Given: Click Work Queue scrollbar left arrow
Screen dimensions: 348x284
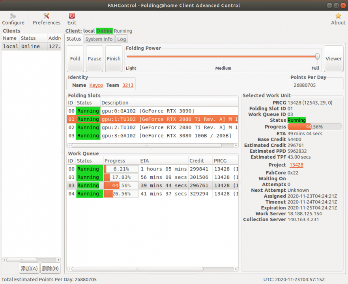Looking at the screenshot, I should tap(69, 269).
